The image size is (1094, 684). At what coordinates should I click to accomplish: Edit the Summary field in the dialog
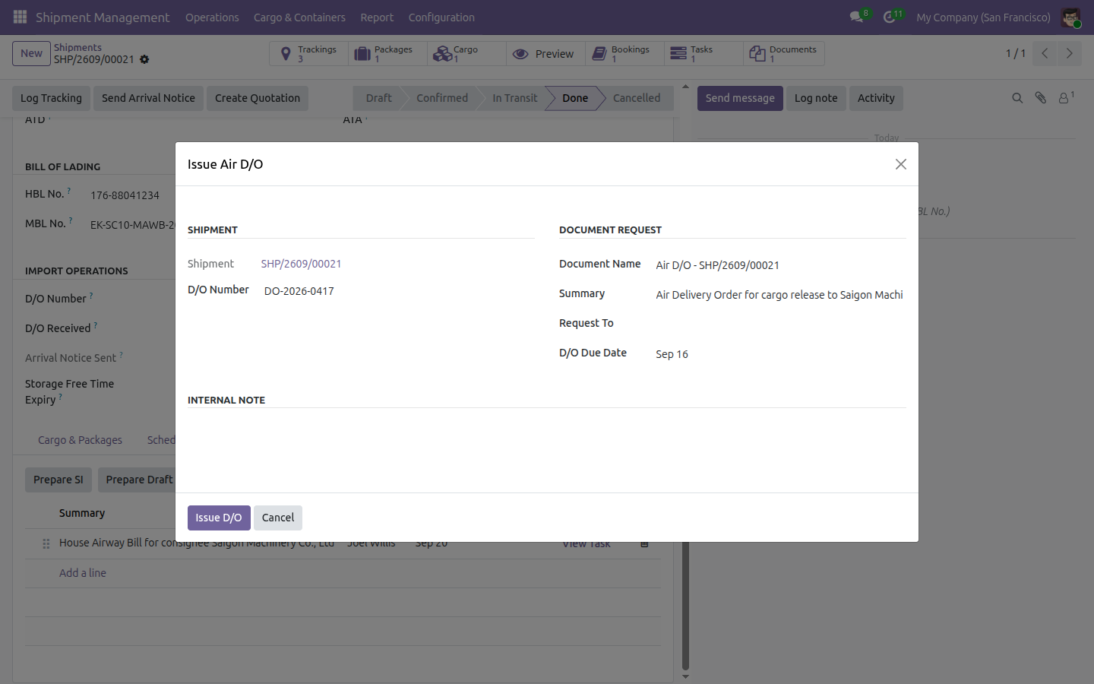780,295
